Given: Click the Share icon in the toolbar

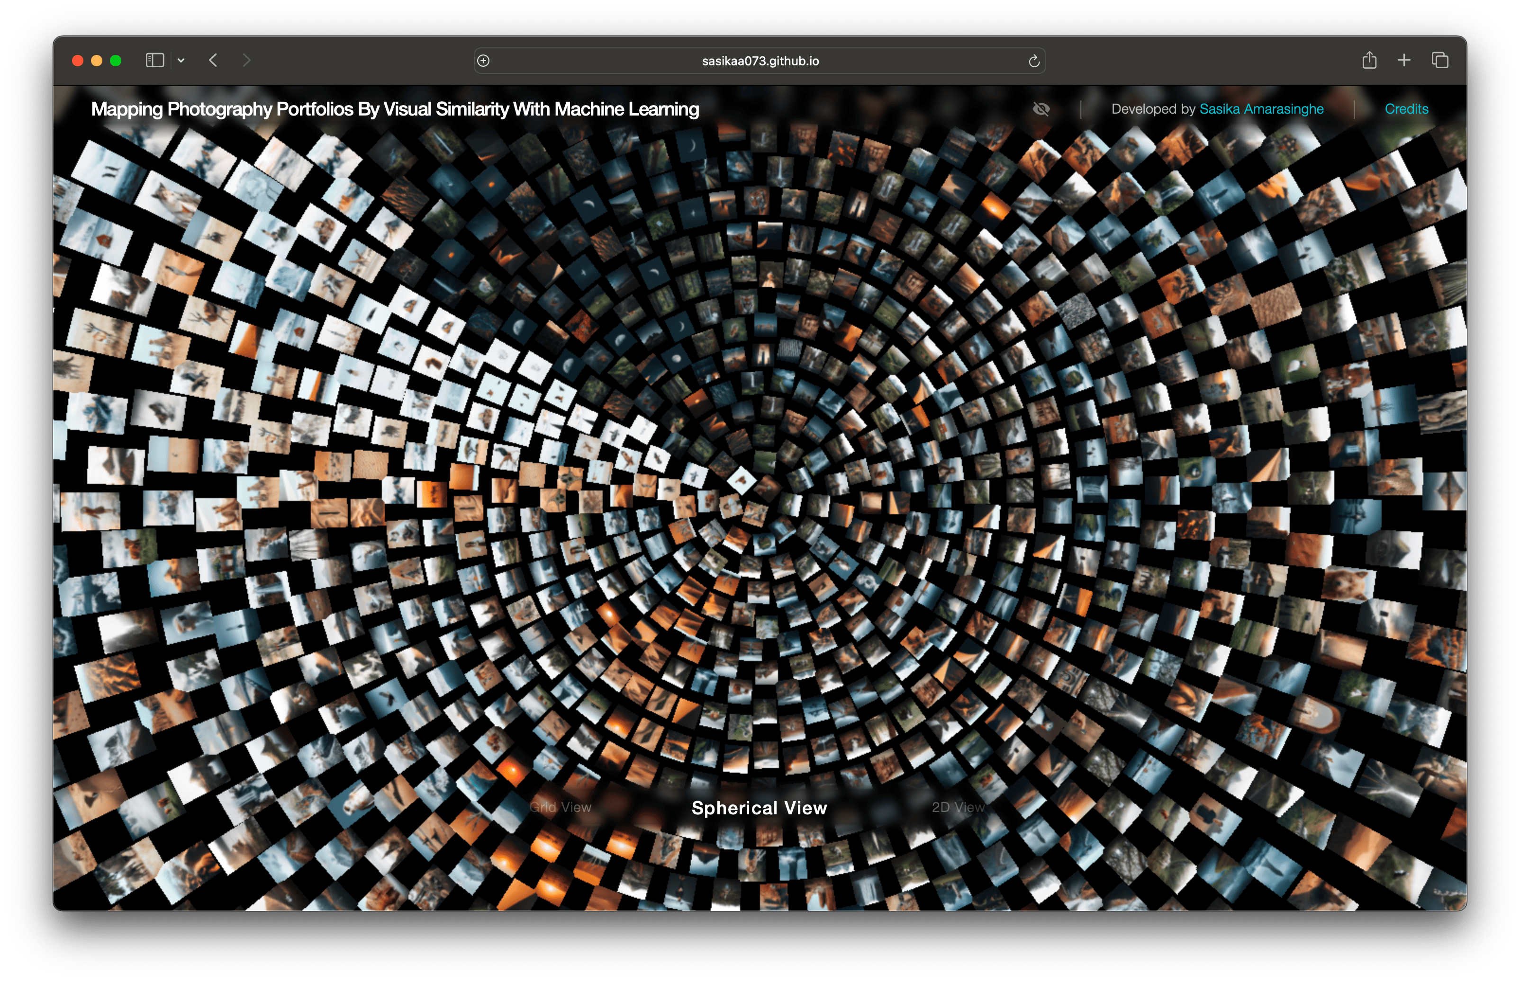Looking at the screenshot, I should pos(1370,60).
